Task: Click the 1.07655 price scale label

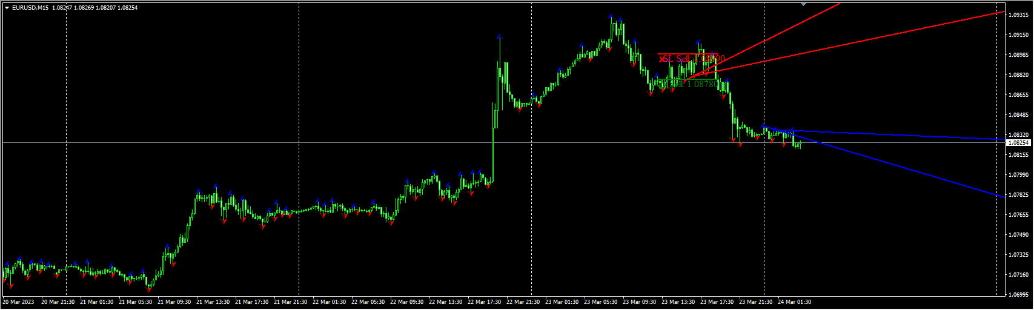Action: [x=1020, y=215]
